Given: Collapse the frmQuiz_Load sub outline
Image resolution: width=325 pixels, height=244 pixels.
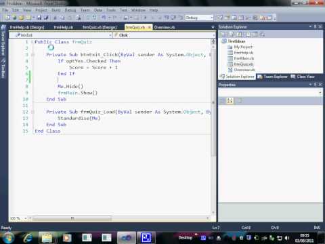Looking at the screenshot, I should (33, 112).
